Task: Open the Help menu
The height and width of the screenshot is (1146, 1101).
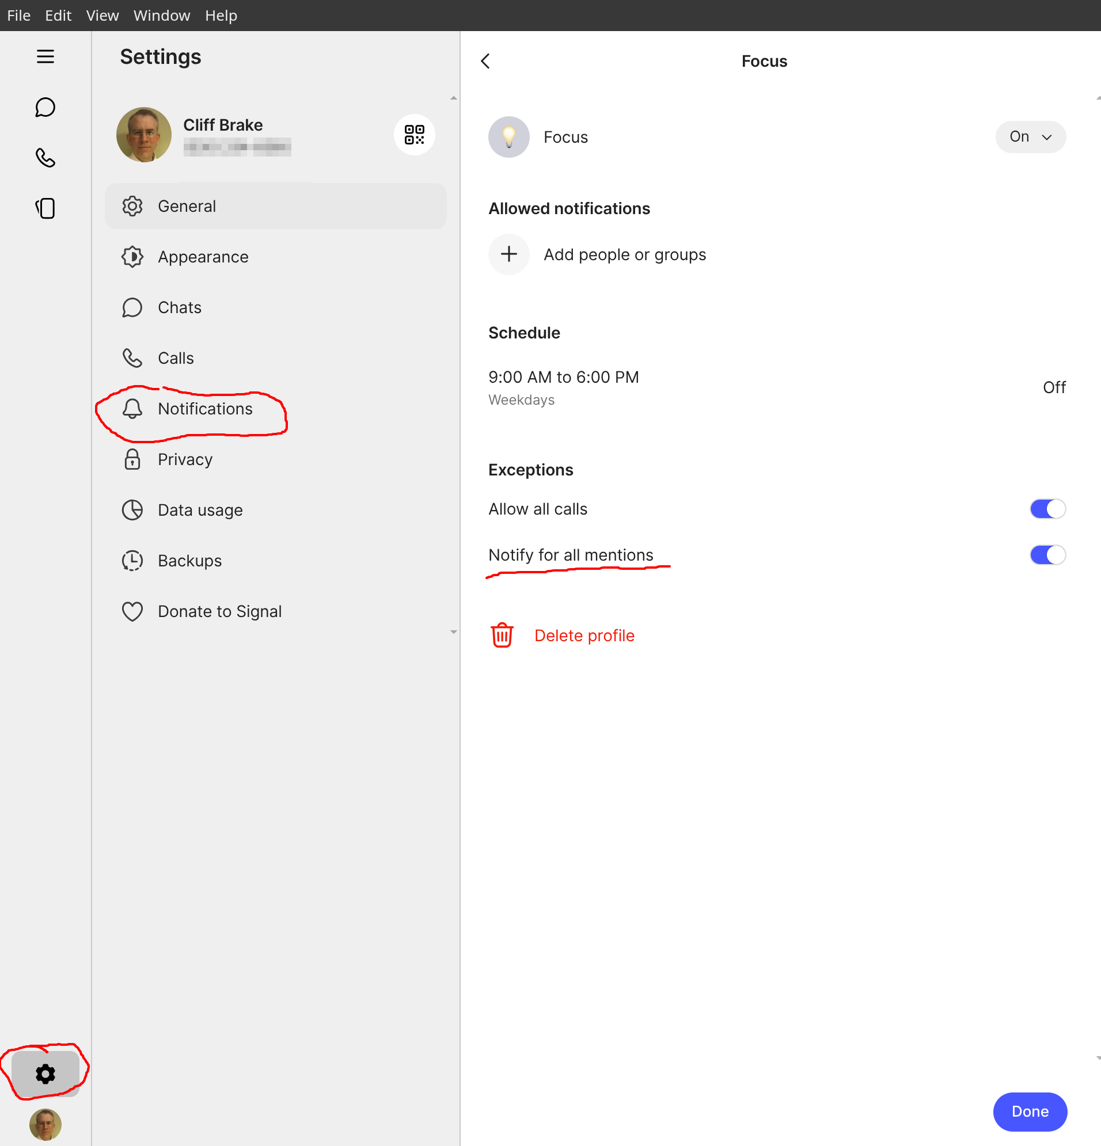Action: [x=221, y=15]
